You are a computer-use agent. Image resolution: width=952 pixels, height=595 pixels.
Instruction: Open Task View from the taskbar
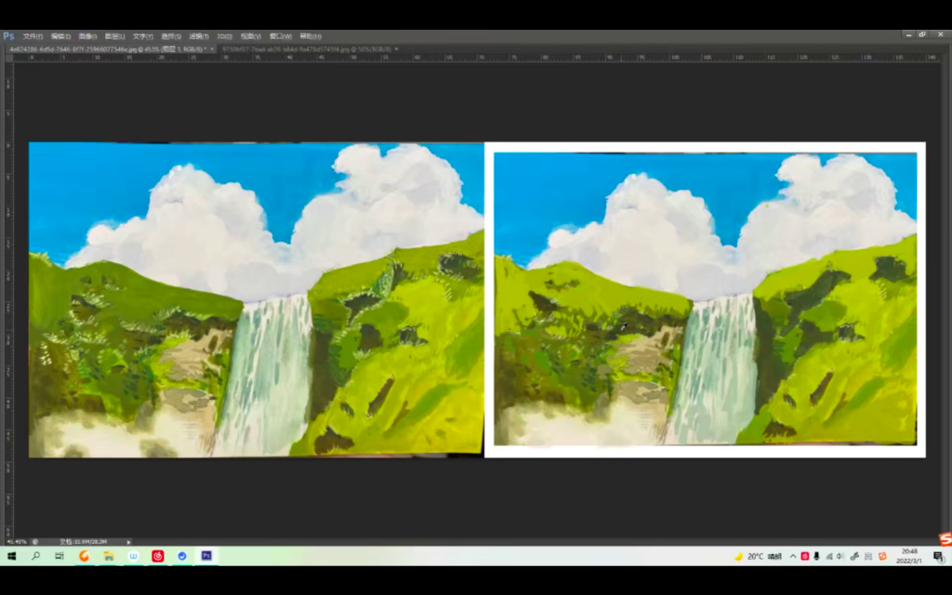click(59, 556)
